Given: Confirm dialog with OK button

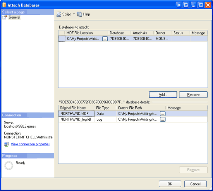Looking at the screenshot, I should click(170, 184).
